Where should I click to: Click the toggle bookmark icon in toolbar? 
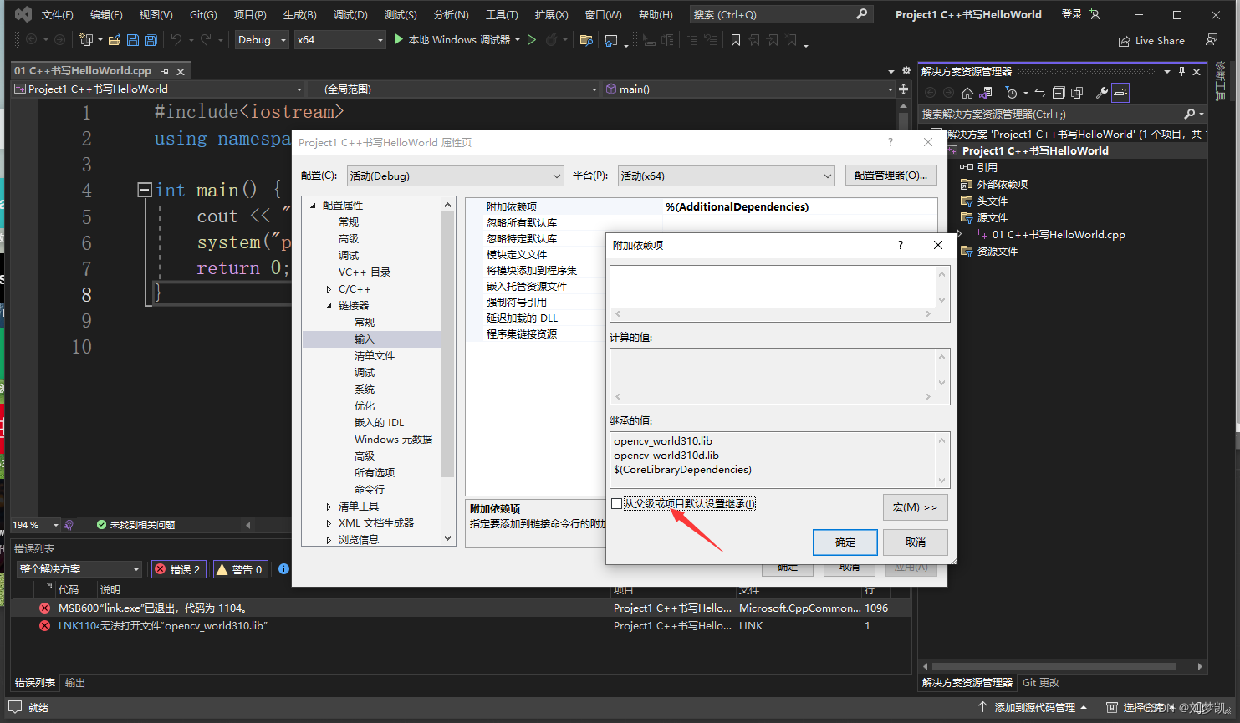736,40
